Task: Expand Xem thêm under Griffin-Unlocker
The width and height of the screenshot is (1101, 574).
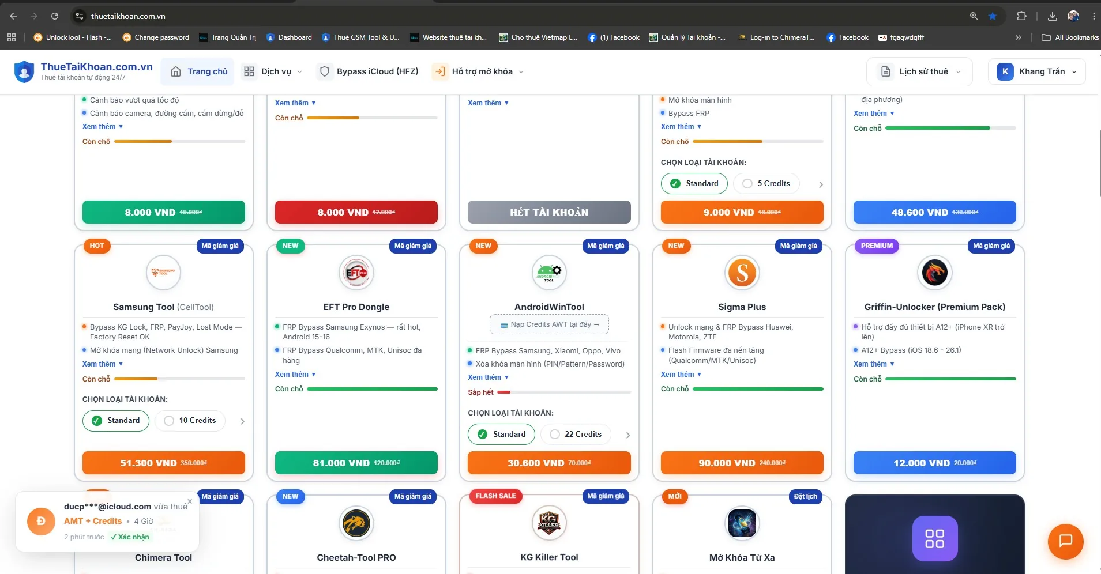Action: point(874,364)
